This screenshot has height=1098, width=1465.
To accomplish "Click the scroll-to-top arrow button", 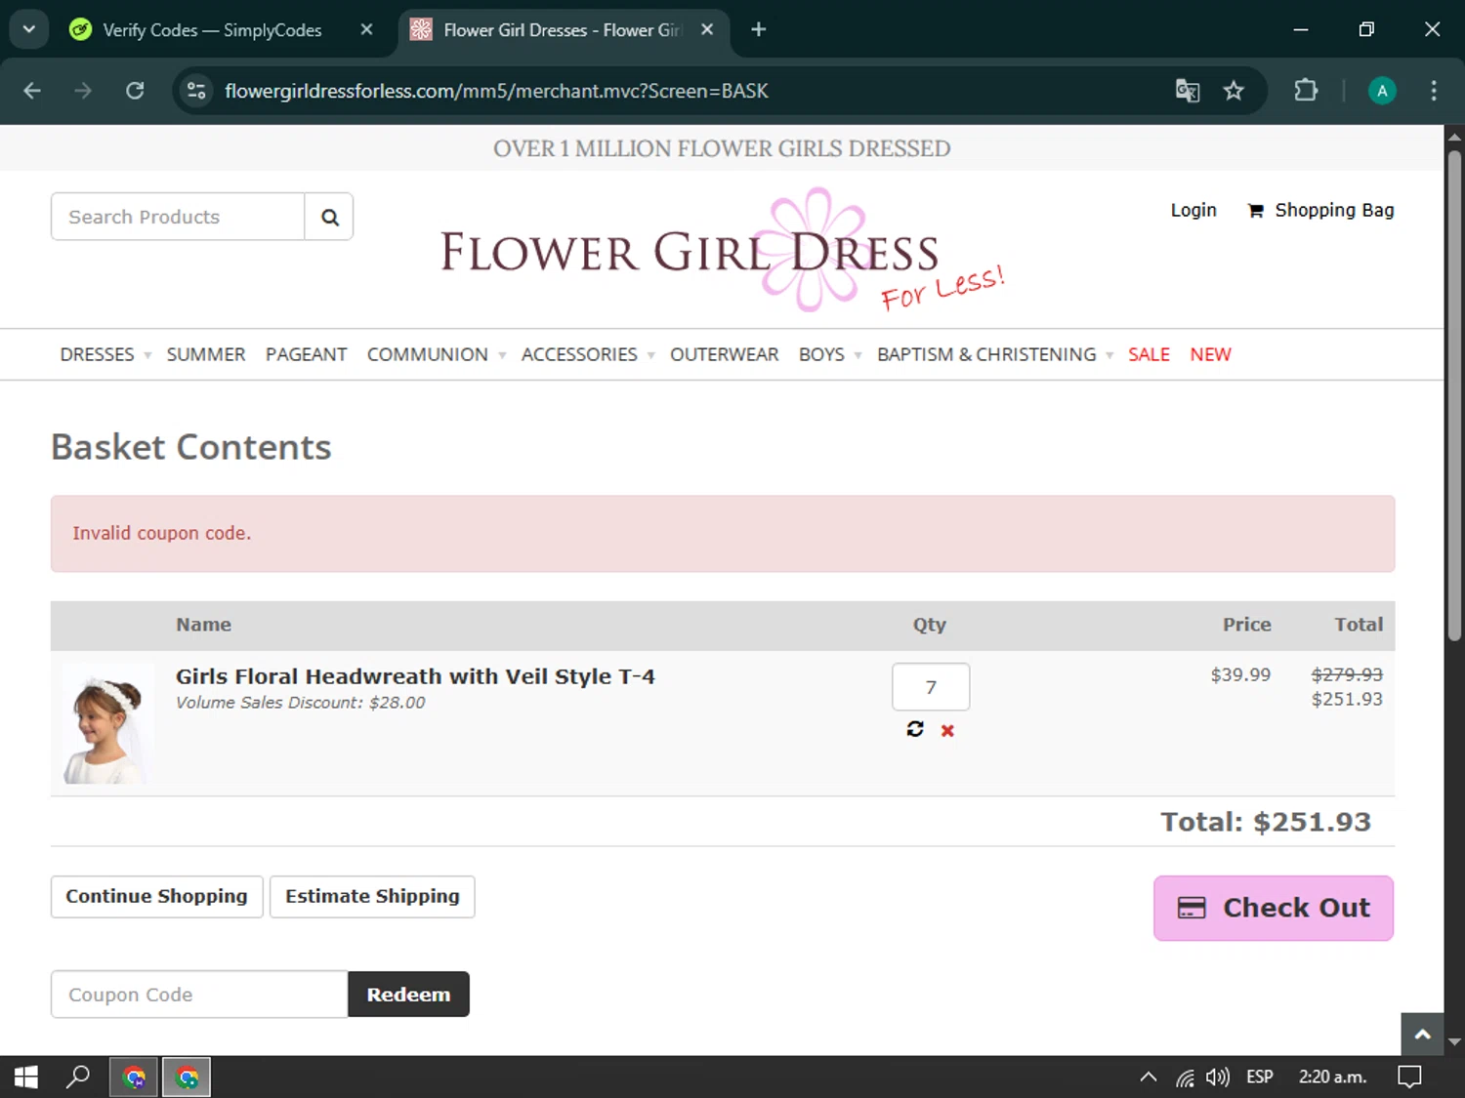I will click(x=1423, y=1034).
